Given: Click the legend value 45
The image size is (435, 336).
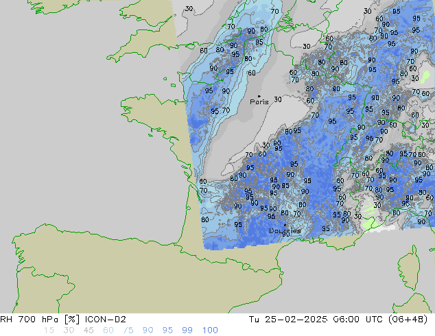Looking at the screenshot, I should 89,331.
